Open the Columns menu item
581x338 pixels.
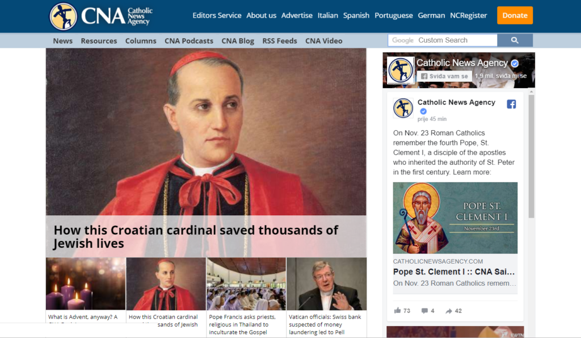(x=141, y=41)
